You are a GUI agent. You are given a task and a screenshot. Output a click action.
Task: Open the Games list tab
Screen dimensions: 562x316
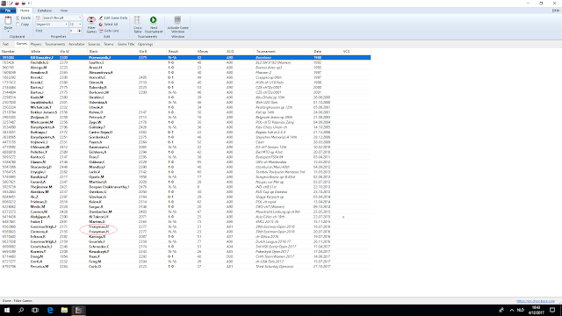tap(22, 44)
